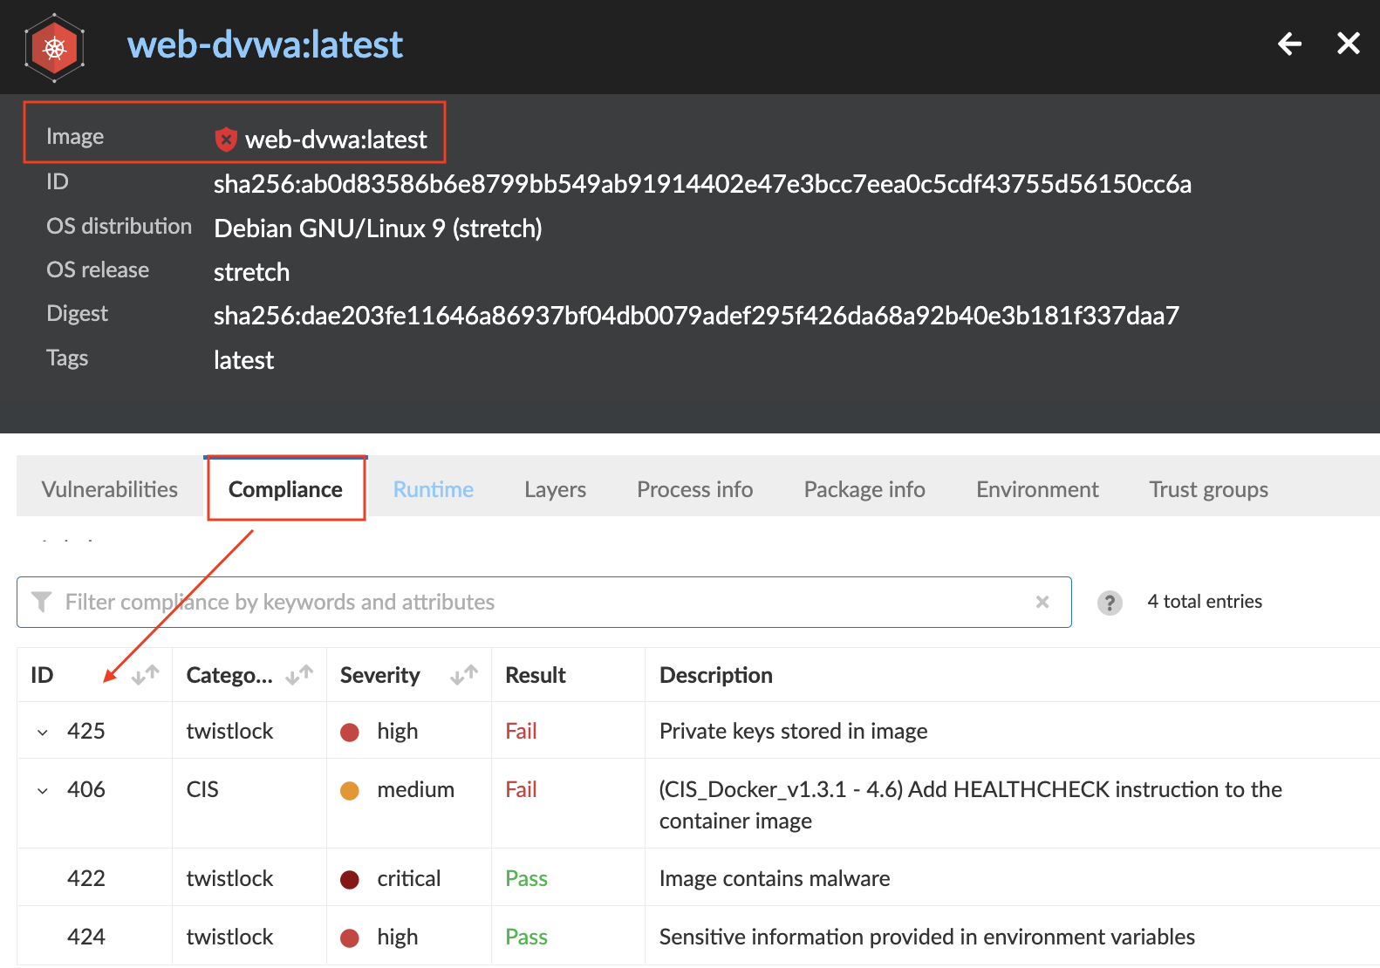Viewport: 1380px width, 968px height.
Task: Open the Runtime tab
Action: point(434,489)
